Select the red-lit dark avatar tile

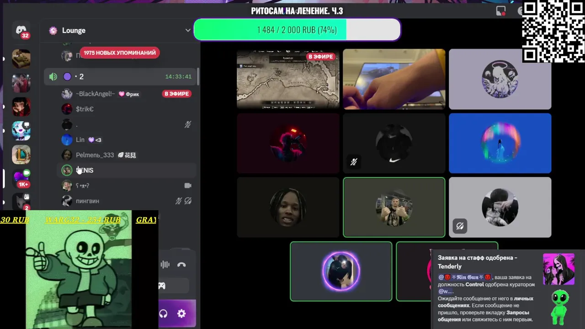288,143
